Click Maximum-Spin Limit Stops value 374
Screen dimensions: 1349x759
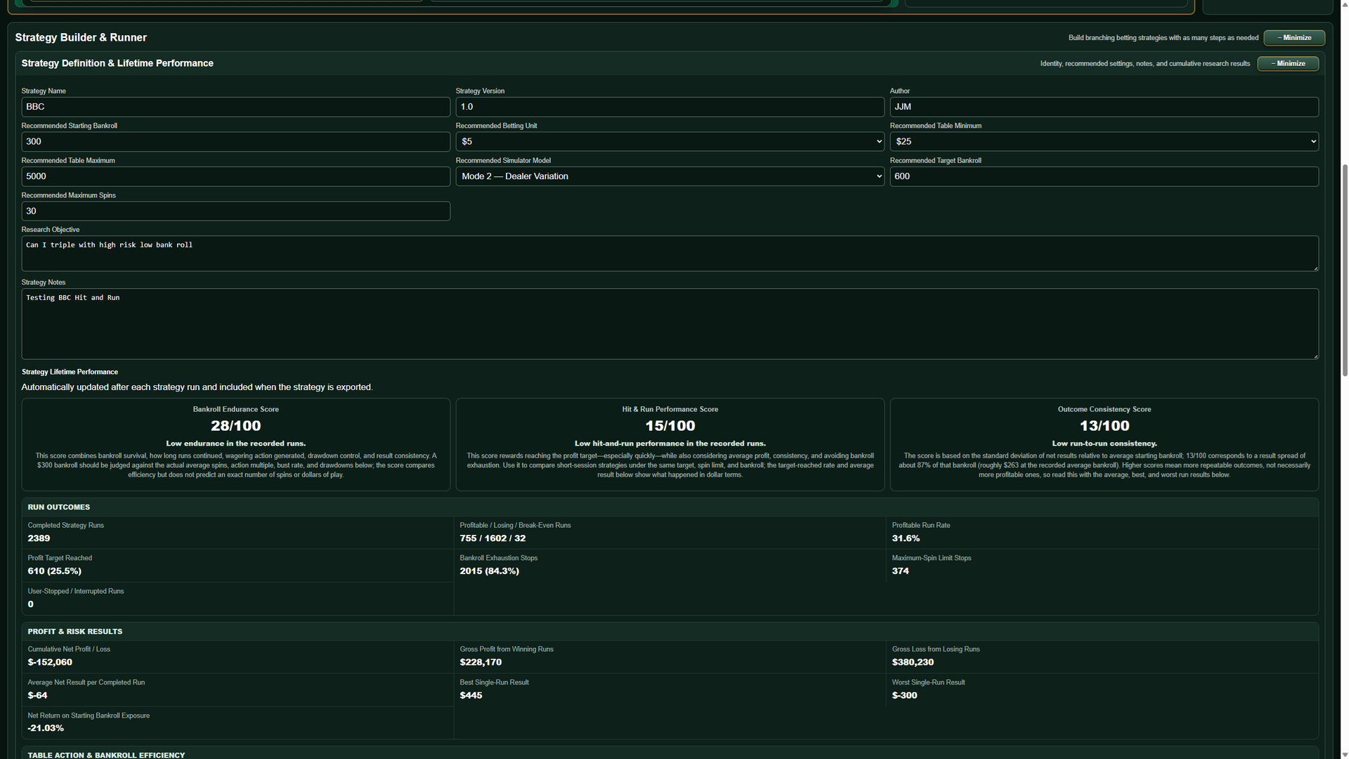click(900, 571)
